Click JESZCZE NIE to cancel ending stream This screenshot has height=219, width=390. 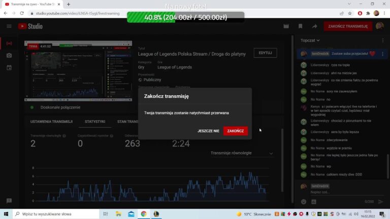[x=208, y=131]
